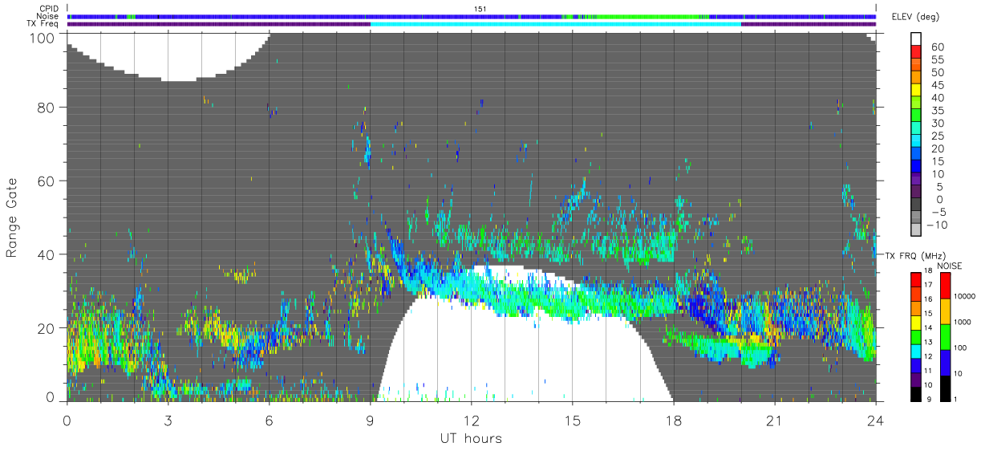
Task: Pick the red segment of ELEV colorbar
Action: [x=916, y=51]
